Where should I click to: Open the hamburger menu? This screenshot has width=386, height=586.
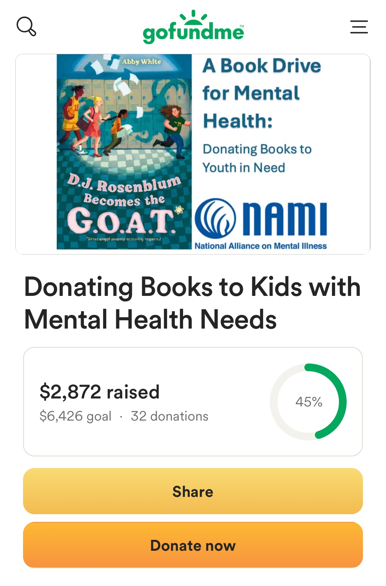pos(359,27)
